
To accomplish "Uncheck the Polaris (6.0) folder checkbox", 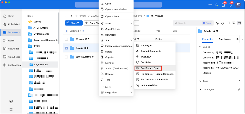I will pos(67,48).
